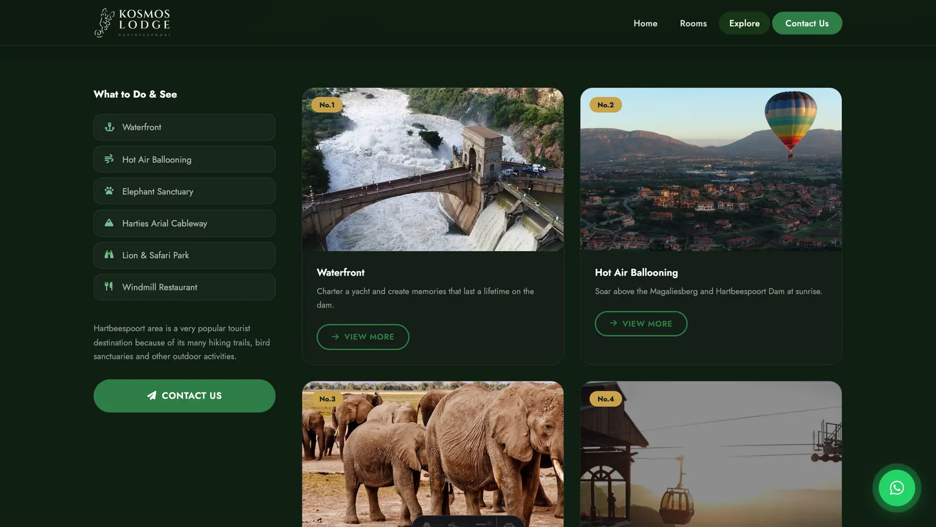
Task: Click VIEW MORE on the Waterfront card
Action: point(363,337)
